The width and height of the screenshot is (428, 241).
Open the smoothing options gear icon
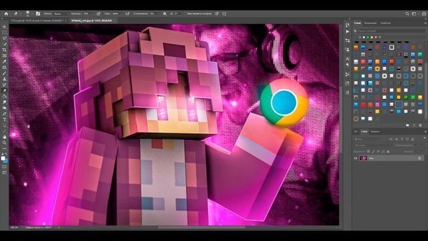coord(165,13)
